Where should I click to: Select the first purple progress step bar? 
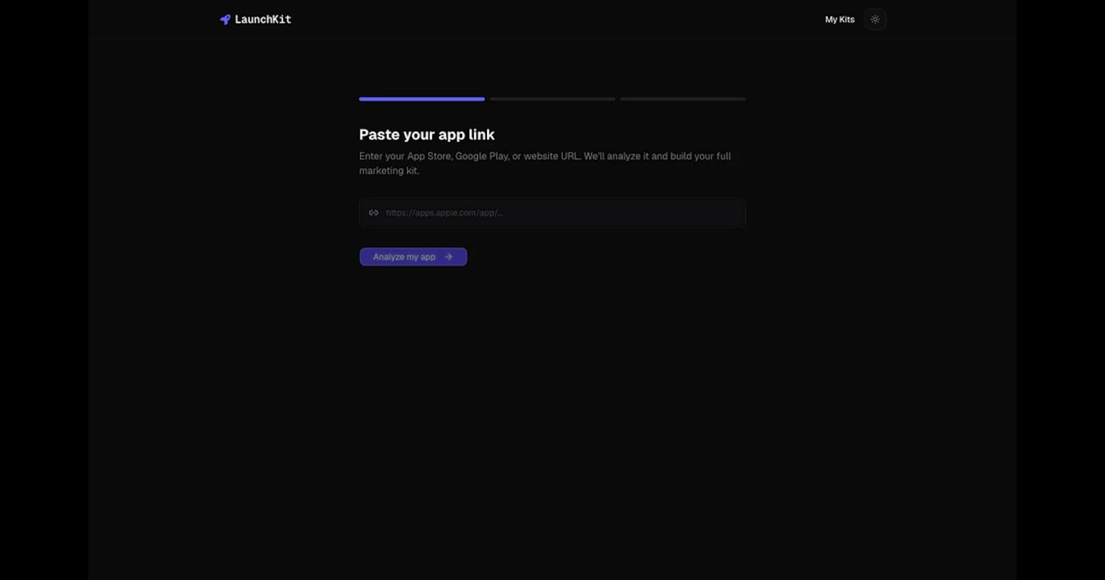(x=422, y=99)
